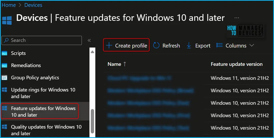274x138 pixels.
Task: Refresh the feature updates list
Action: point(166,46)
